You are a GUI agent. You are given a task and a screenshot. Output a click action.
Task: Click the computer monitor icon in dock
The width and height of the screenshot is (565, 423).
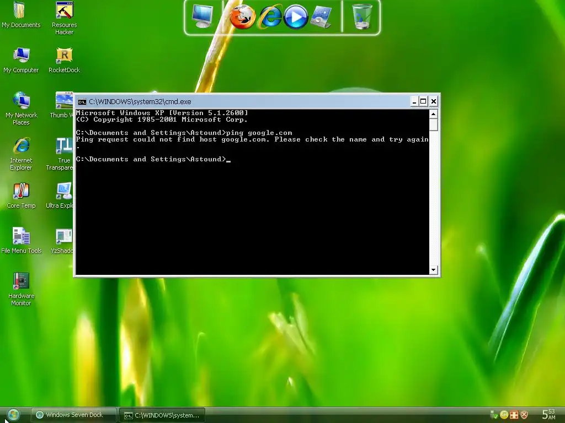tap(202, 17)
